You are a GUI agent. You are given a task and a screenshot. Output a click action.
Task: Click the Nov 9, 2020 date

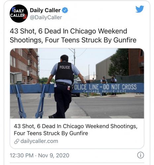(54, 155)
